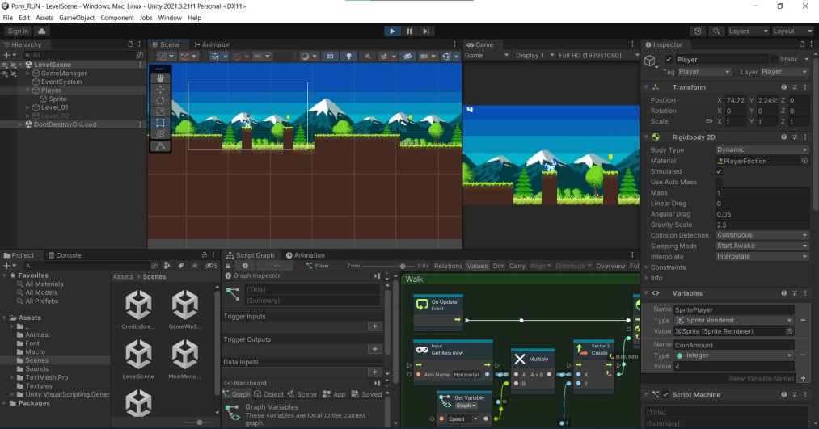This screenshot has width=819, height=429.
Task: Select the Sprite child in Hierarchy
Action: tap(57, 99)
